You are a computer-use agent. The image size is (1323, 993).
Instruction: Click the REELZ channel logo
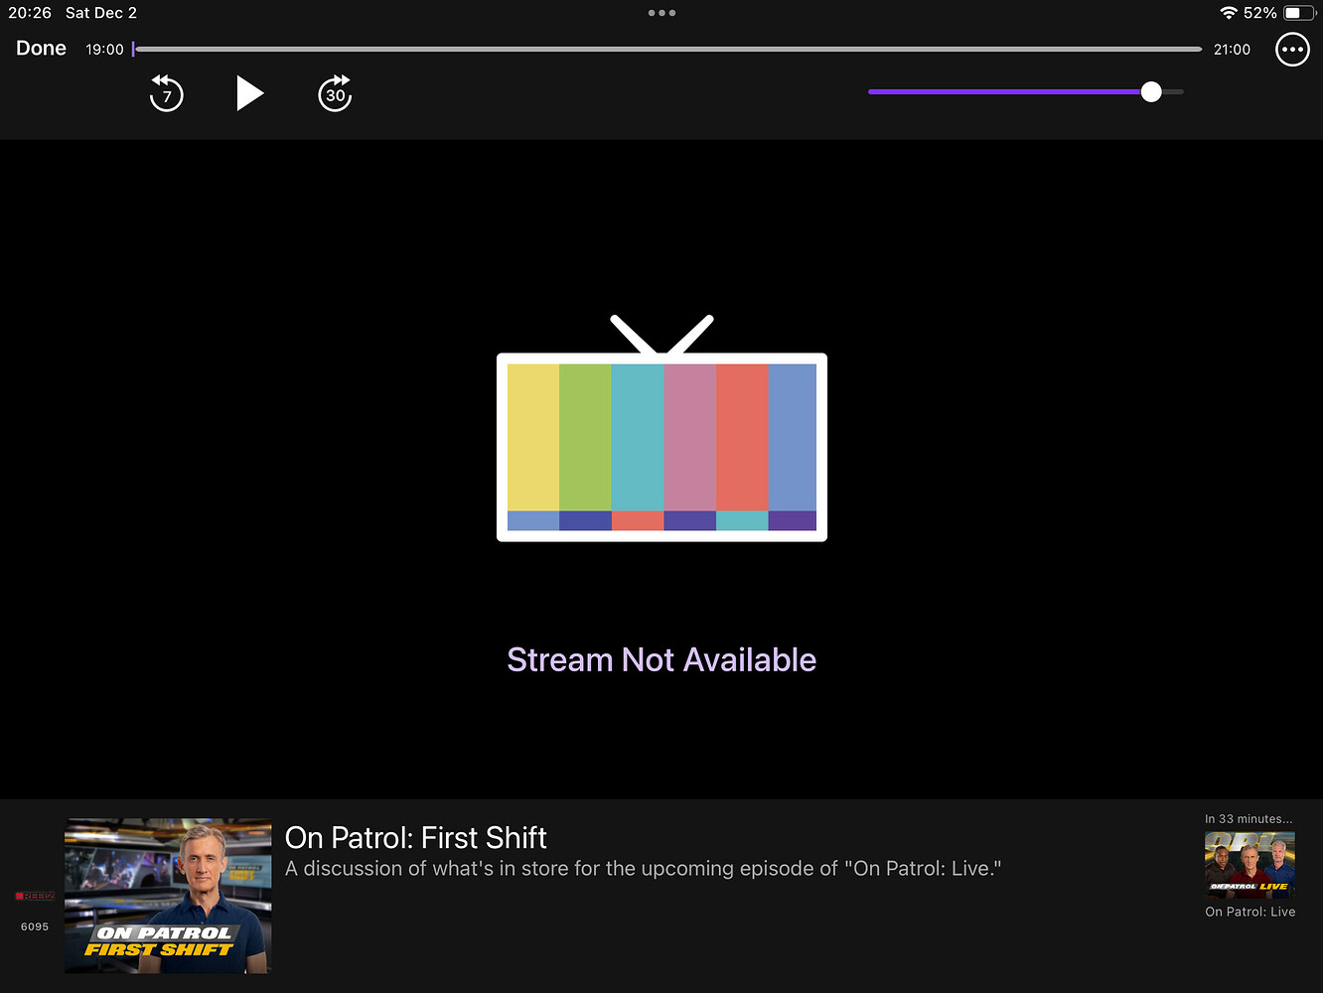33,896
